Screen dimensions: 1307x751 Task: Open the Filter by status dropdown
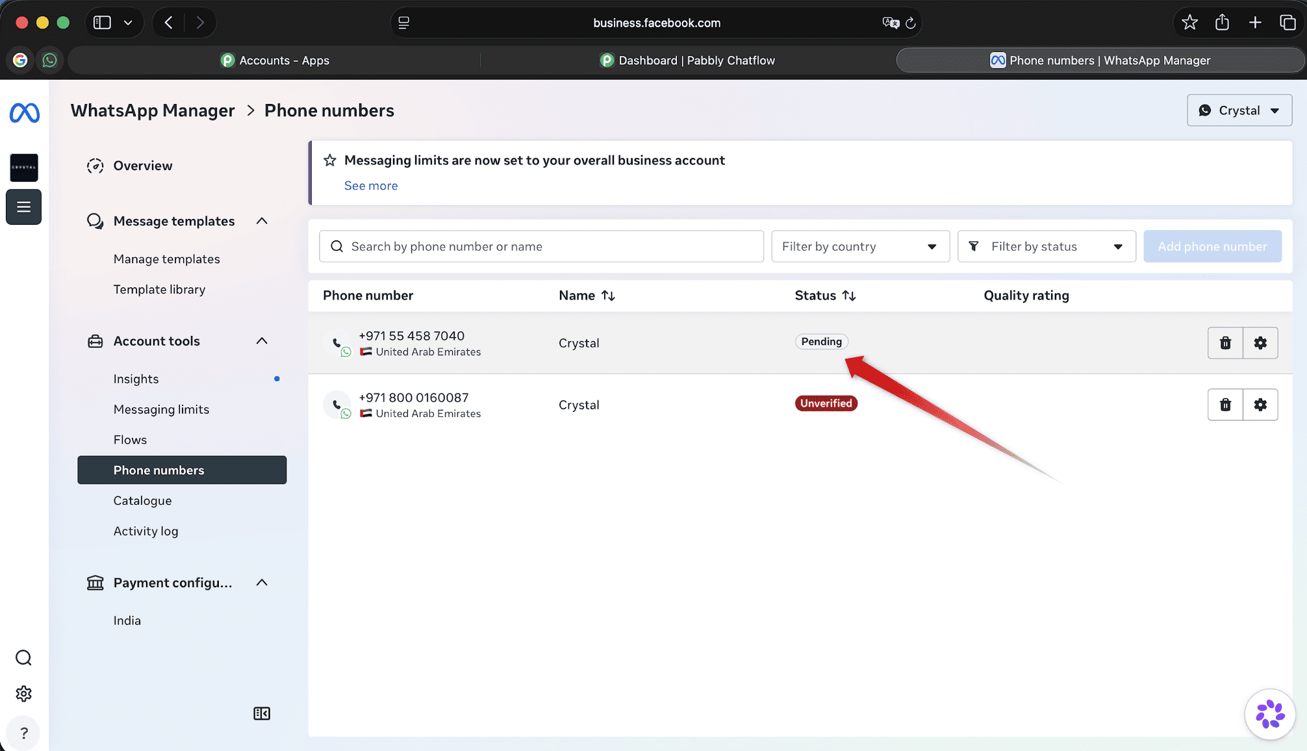click(1047, 246)
